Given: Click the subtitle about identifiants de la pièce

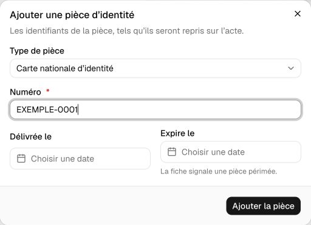Looking at the screenshot, I should (127, 31).
